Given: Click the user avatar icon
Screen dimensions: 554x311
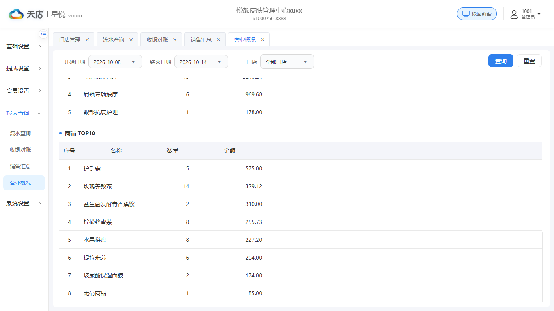Looking at the screenshot, I should pos(514,14).
